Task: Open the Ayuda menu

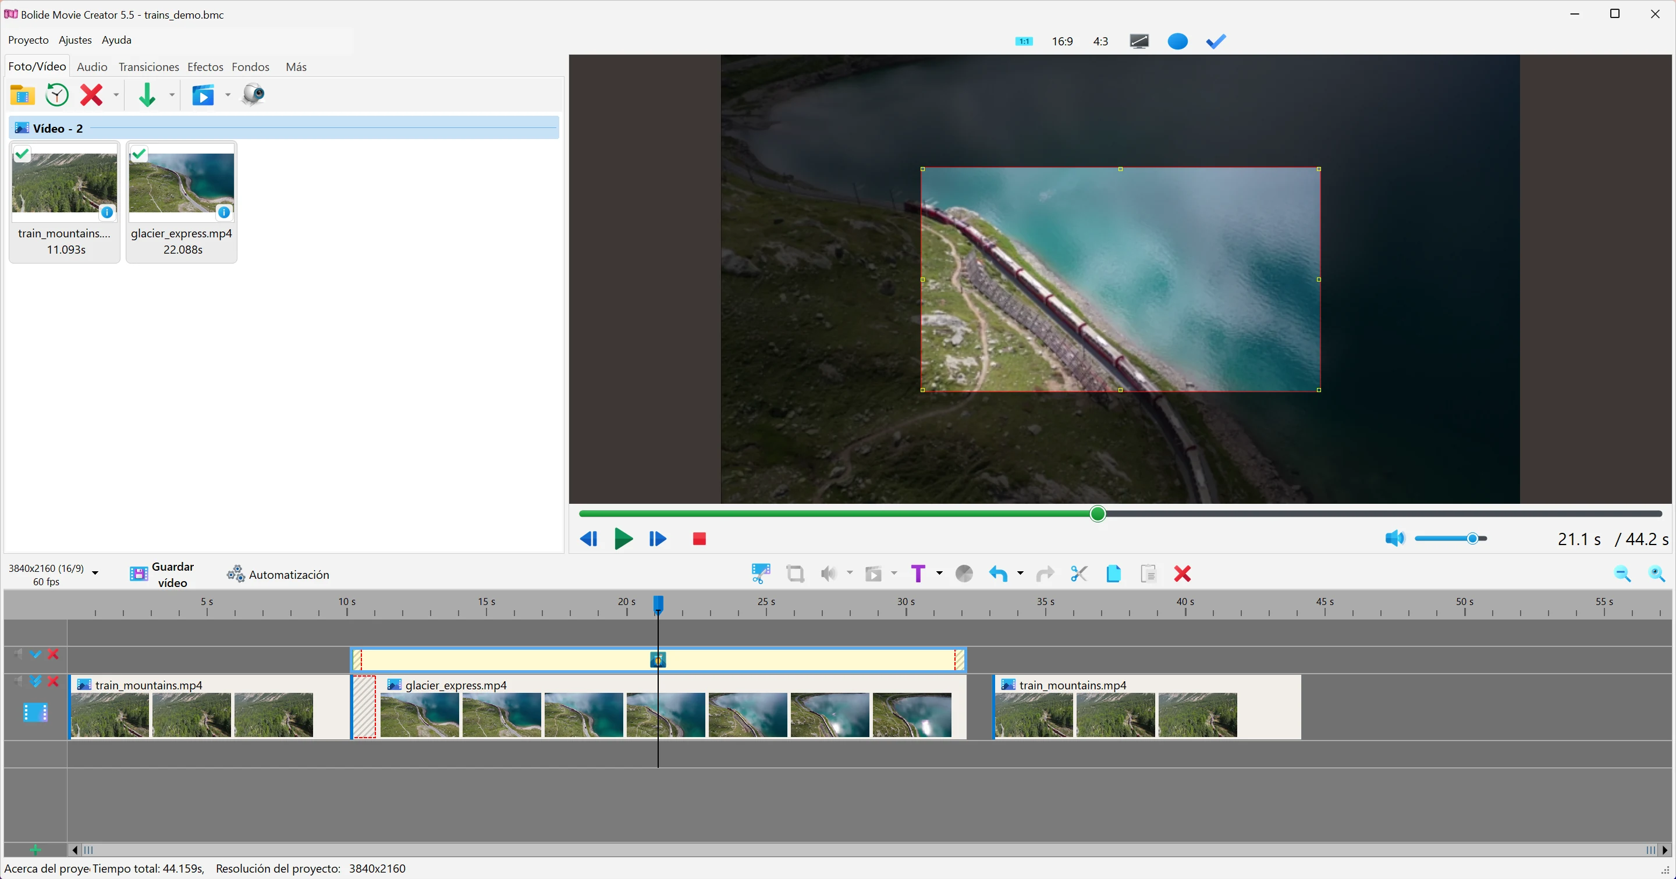Action: pos(116,40)
